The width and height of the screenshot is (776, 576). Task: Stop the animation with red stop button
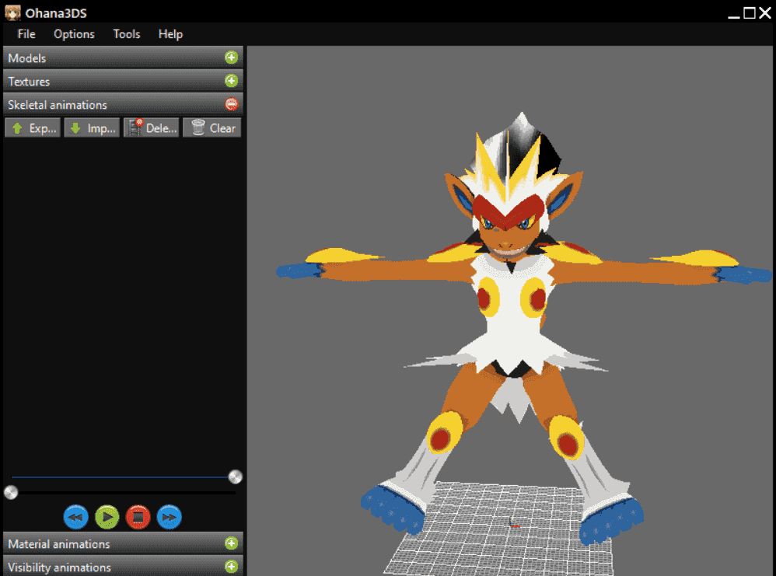tap(138, 517)
